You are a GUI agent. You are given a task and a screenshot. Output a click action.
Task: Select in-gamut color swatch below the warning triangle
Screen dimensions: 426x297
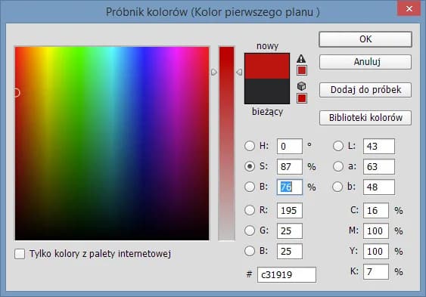click(302, 70)
